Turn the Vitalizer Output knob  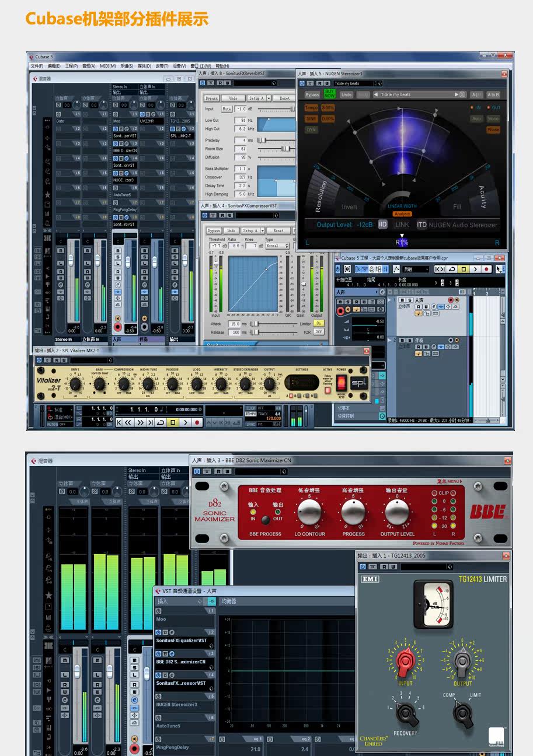(x=270, y=384)
